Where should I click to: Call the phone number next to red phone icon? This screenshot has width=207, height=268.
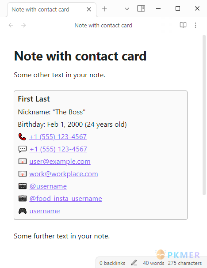58,137
